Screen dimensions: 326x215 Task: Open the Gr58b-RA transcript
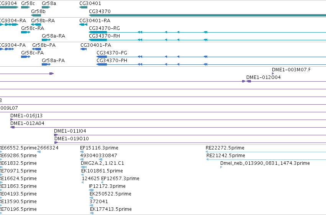(36, 25)
